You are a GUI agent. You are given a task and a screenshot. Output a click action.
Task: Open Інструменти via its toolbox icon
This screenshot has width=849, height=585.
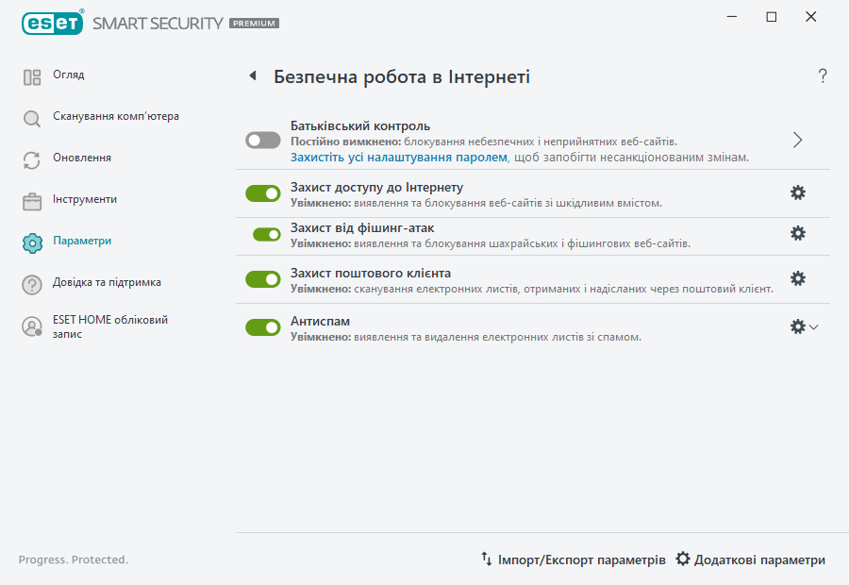[x=31, y=199]
